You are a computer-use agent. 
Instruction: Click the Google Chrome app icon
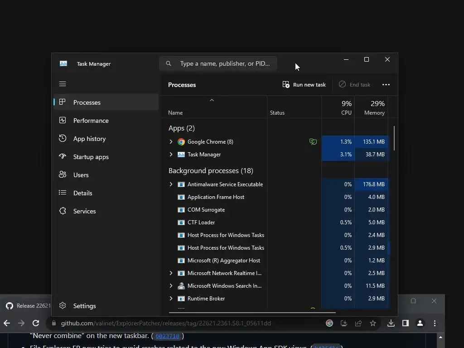coord(181,142)
